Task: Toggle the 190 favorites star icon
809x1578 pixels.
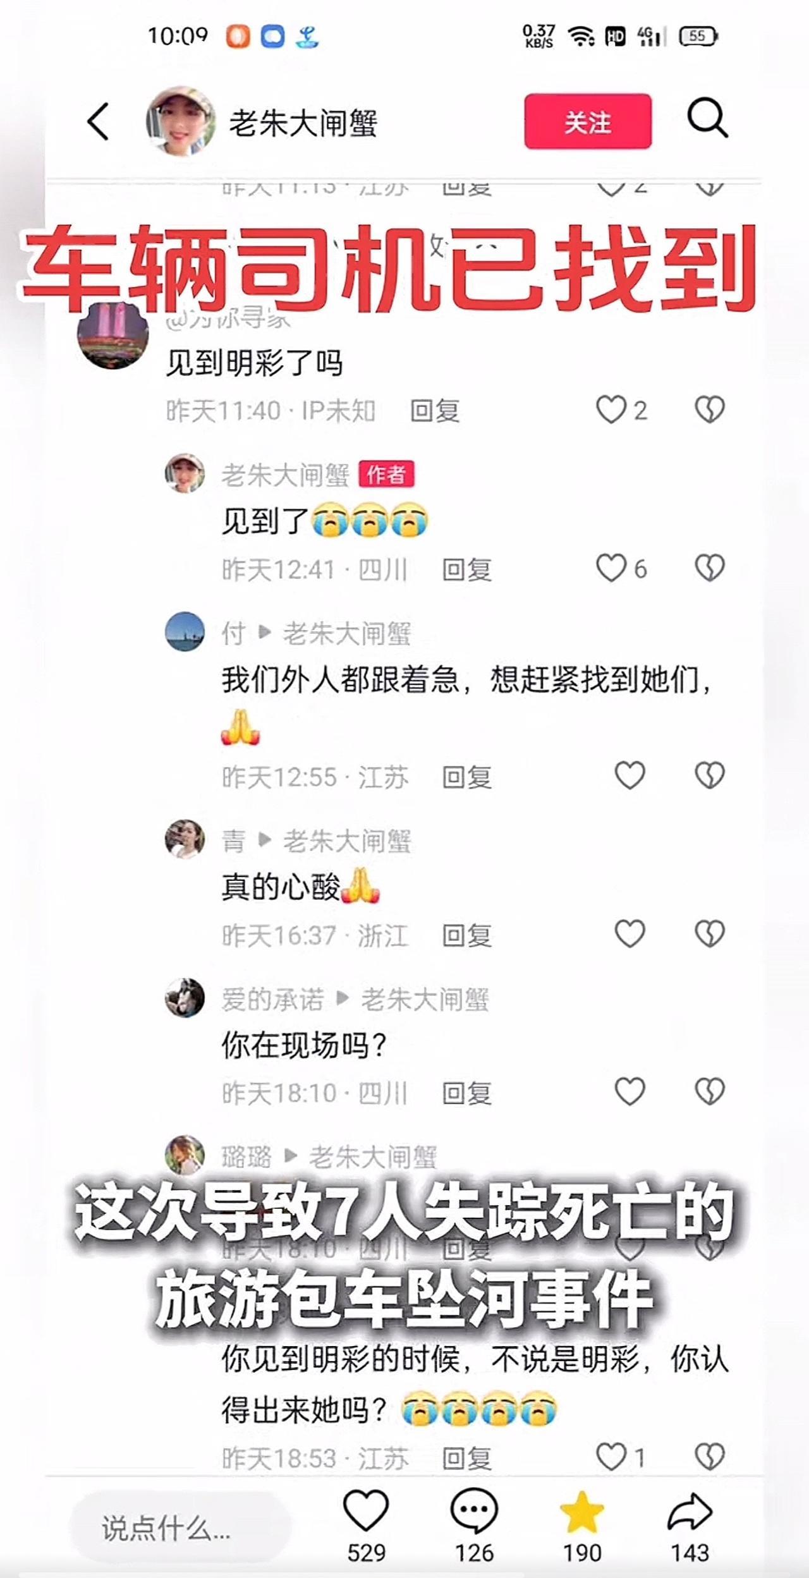Action: tap(582, 1512)
